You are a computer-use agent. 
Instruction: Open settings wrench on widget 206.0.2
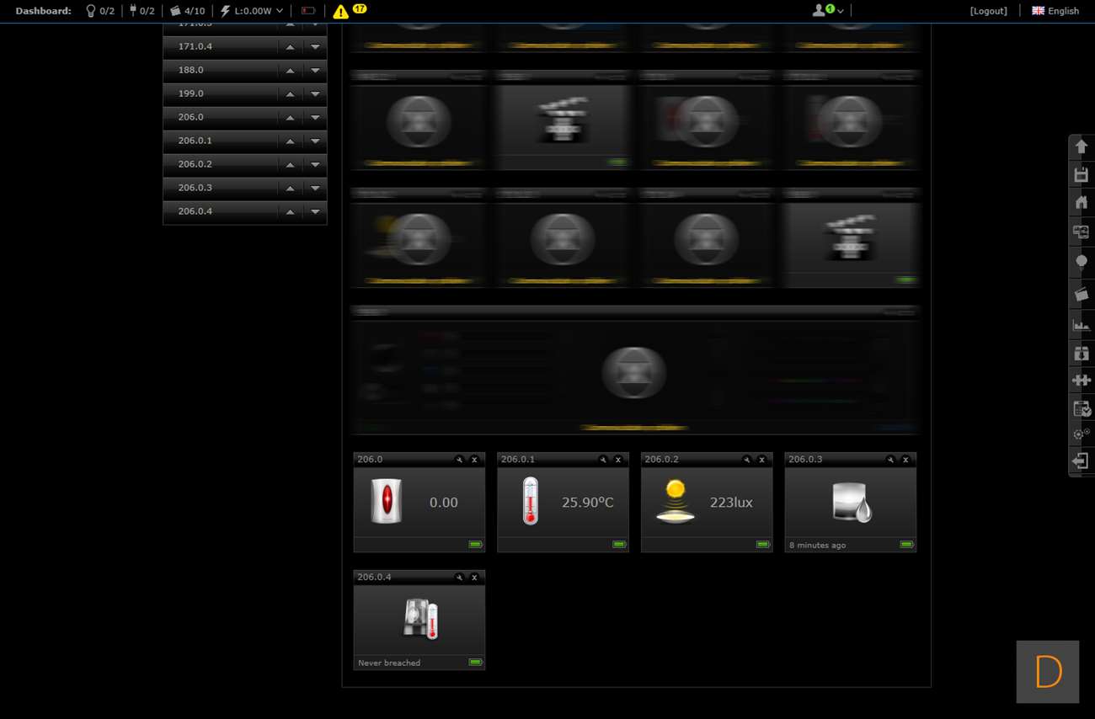point(746,460)
